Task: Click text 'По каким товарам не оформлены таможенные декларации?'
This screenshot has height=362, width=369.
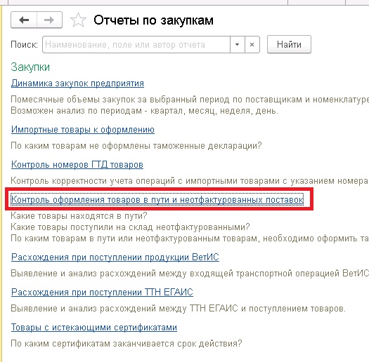Action: pos(136,146)
